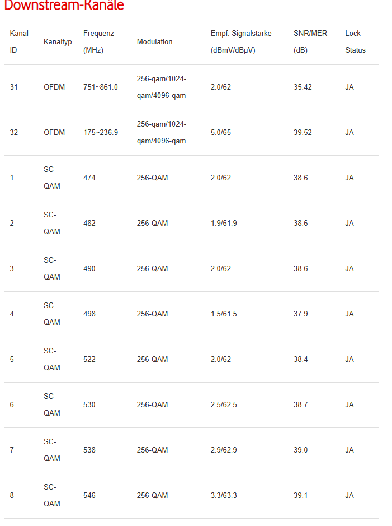Select the 498 frequency cell
Image resolution: width=392 pixels, height=526 pixels.
coord(89,314)
